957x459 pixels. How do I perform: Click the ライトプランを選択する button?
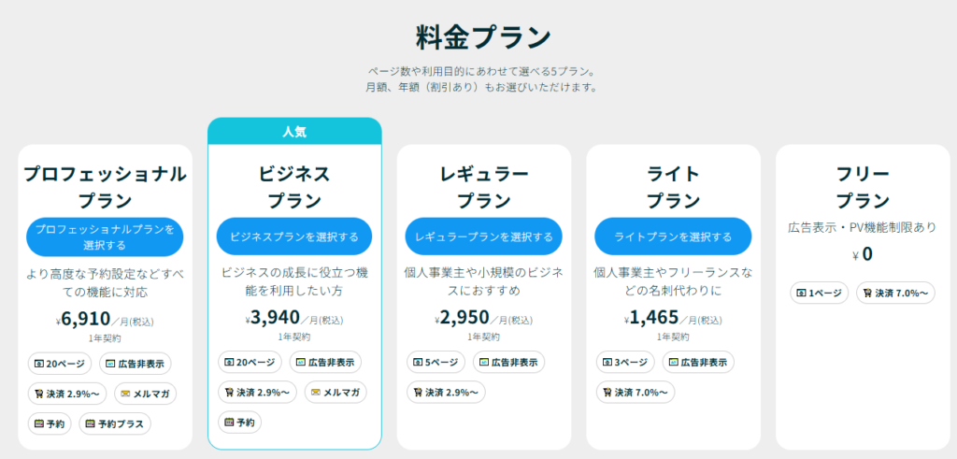(x=673, y=237)
